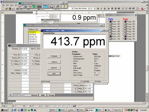Click the Add button in CR10X7 window
Viewport: 149px width, 112px height.
click(x=43, y=95)
